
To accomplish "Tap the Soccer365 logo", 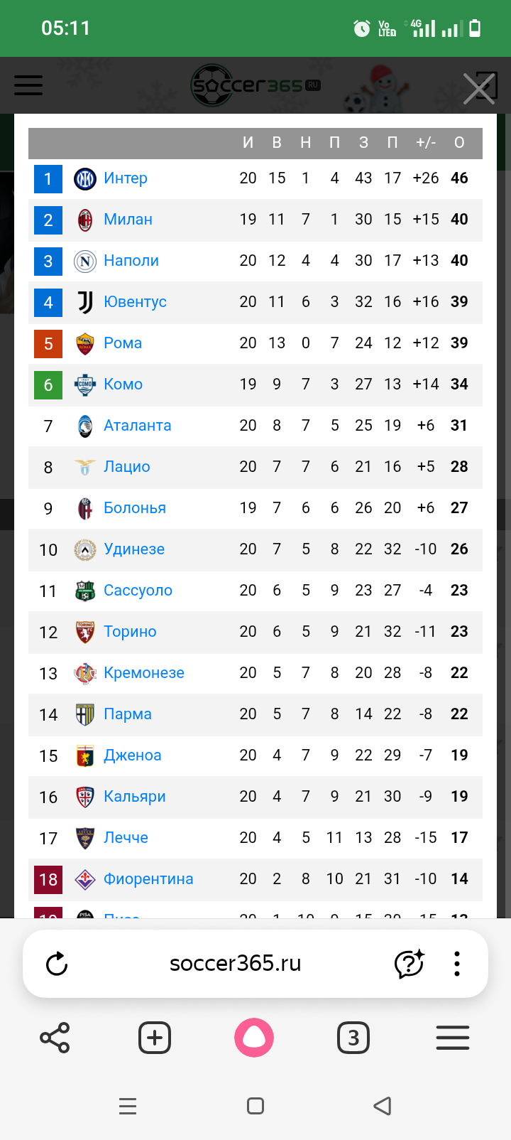I will pos(255,86).
